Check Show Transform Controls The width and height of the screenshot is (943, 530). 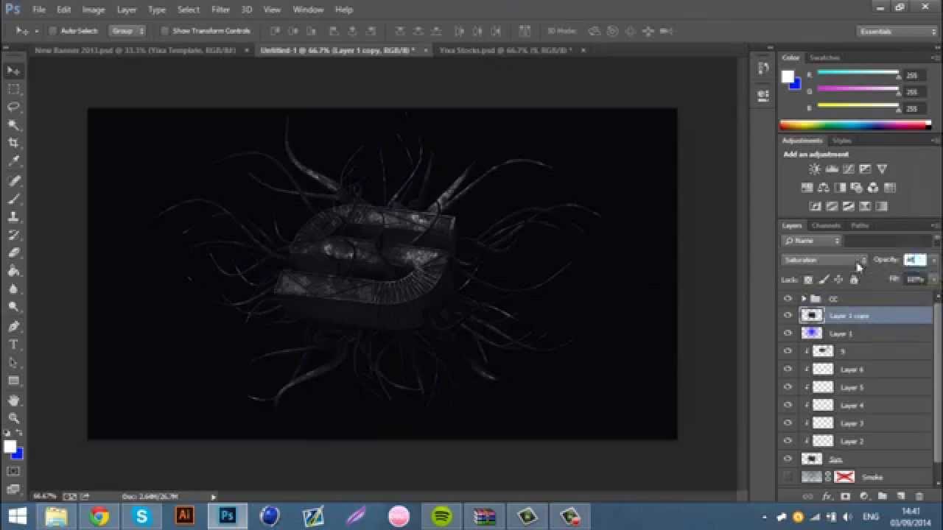pyautogui.click(x=165, y=31)
